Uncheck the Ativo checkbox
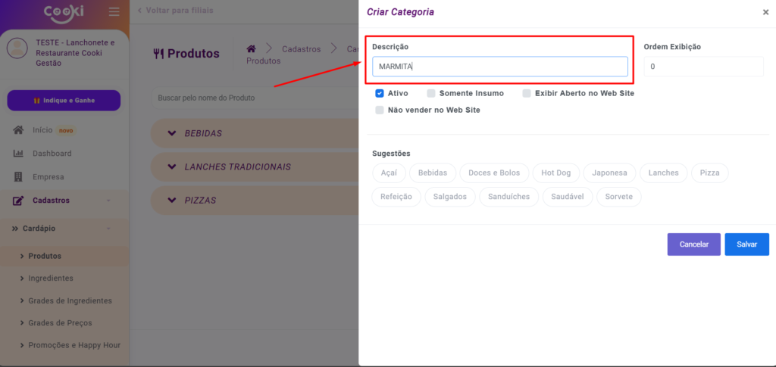 tap(380, 93)
